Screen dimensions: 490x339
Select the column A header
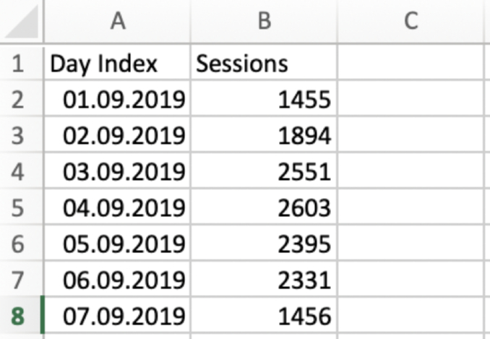click(118, 22)
